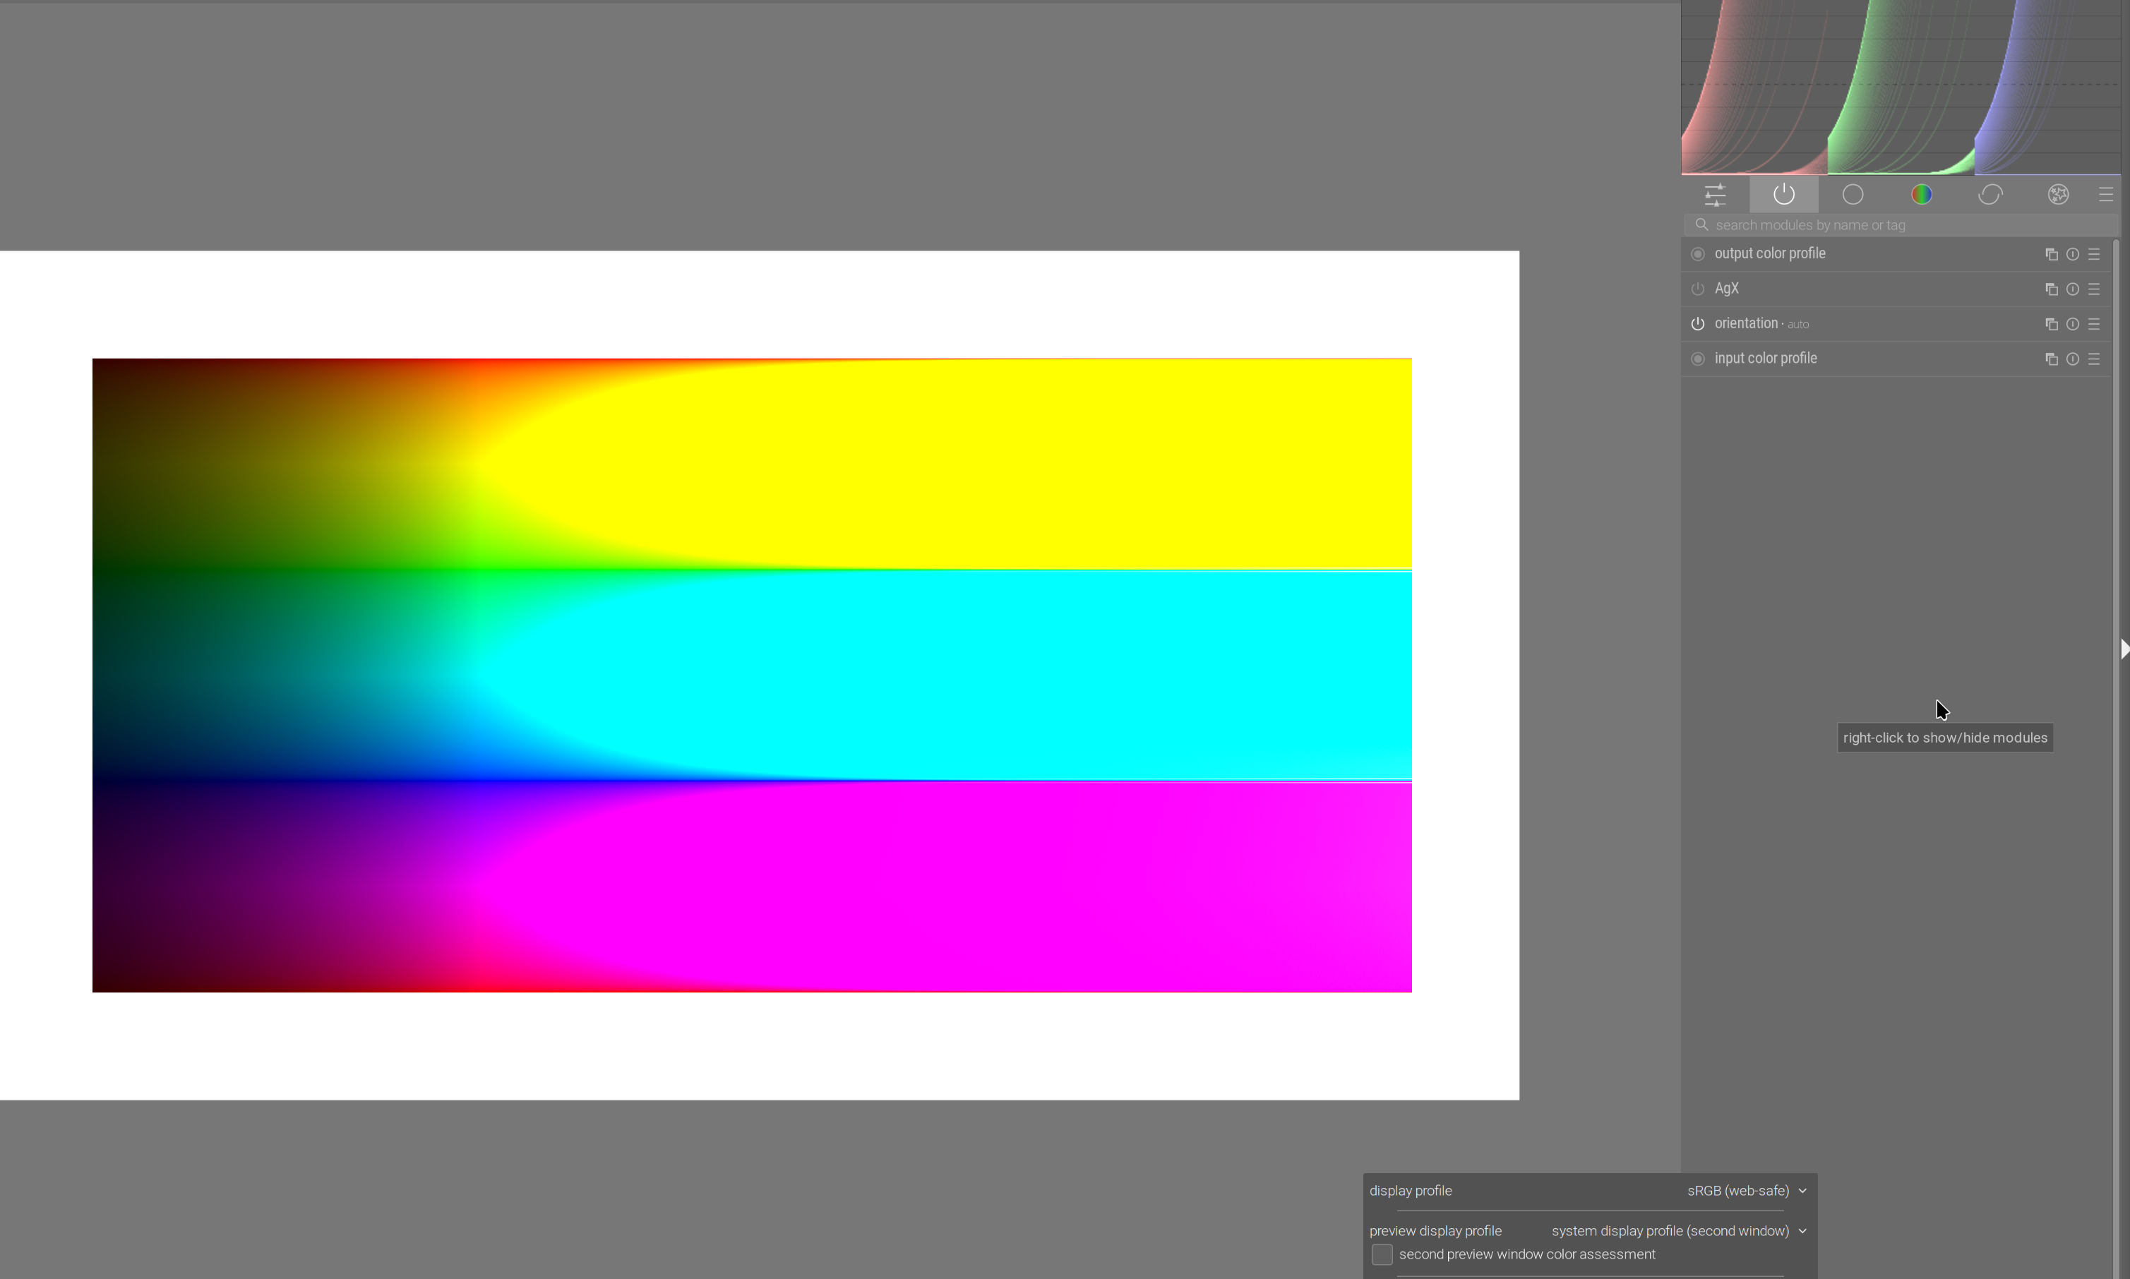This screenshot has width=2130, height=1279.
Task: Show the effect modules group
Action: tap(2057, 195)
